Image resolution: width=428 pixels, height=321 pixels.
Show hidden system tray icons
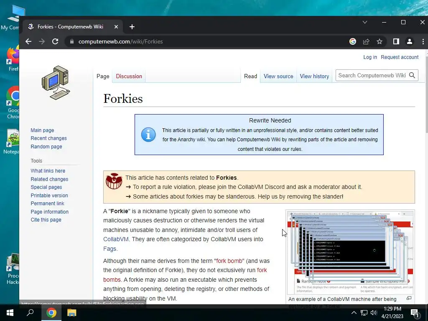point(354,313)
